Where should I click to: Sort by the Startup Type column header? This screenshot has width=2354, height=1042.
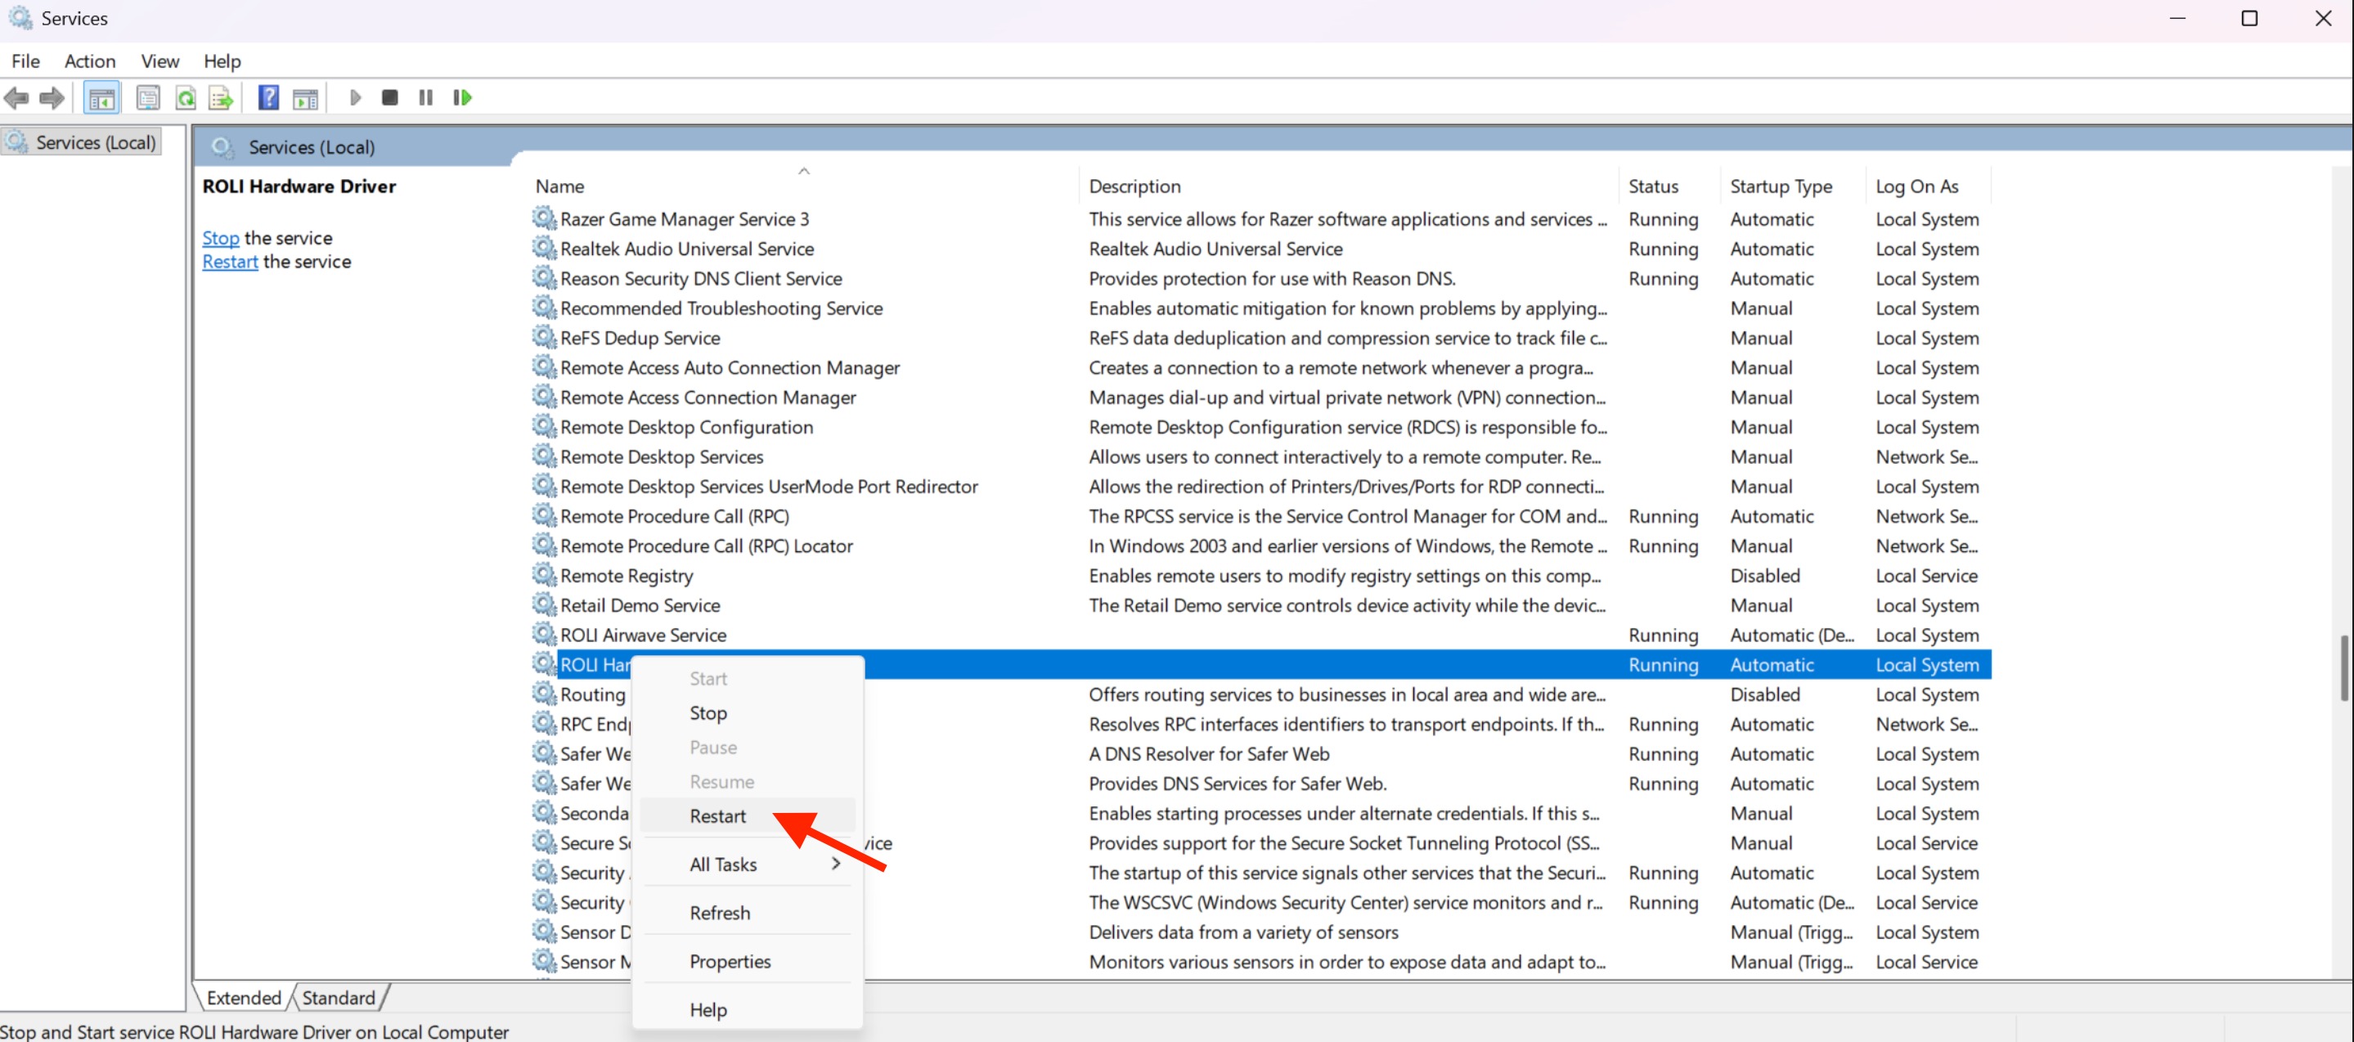tap(1780, 186)
